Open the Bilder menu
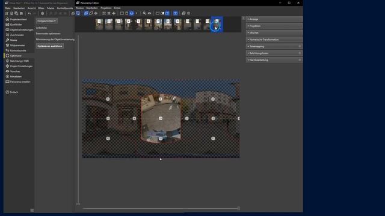 click(42, 8)
